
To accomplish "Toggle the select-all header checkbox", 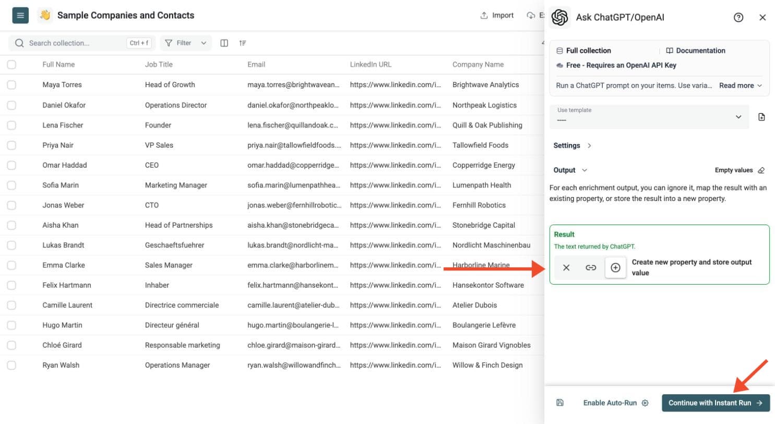I will (11, 65).
